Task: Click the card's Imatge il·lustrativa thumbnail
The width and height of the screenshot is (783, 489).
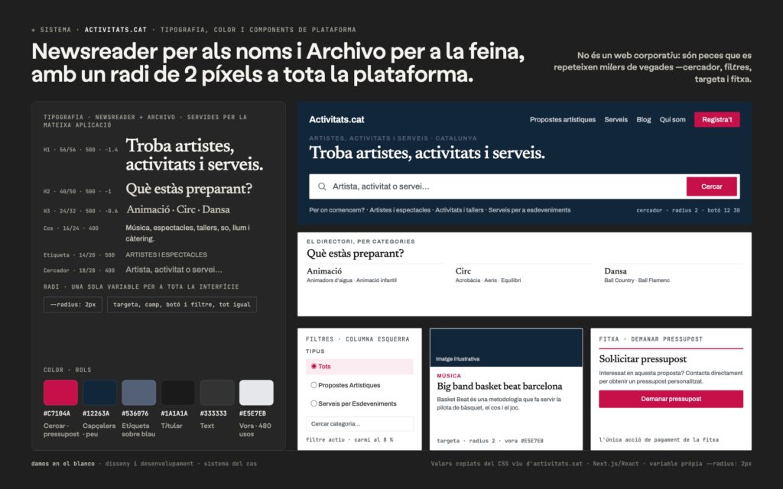Action: 506,348
